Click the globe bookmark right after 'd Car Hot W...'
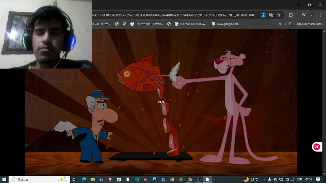The image size is (326, 183). 117,24
